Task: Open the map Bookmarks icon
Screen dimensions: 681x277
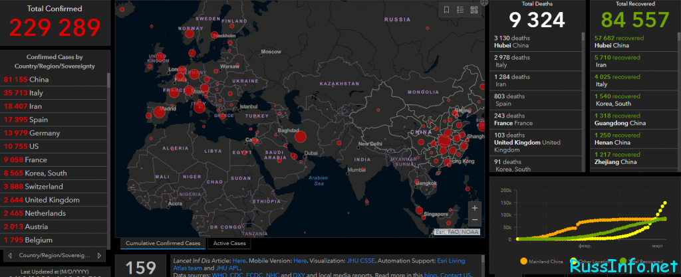Action: (x=446, y=10)
